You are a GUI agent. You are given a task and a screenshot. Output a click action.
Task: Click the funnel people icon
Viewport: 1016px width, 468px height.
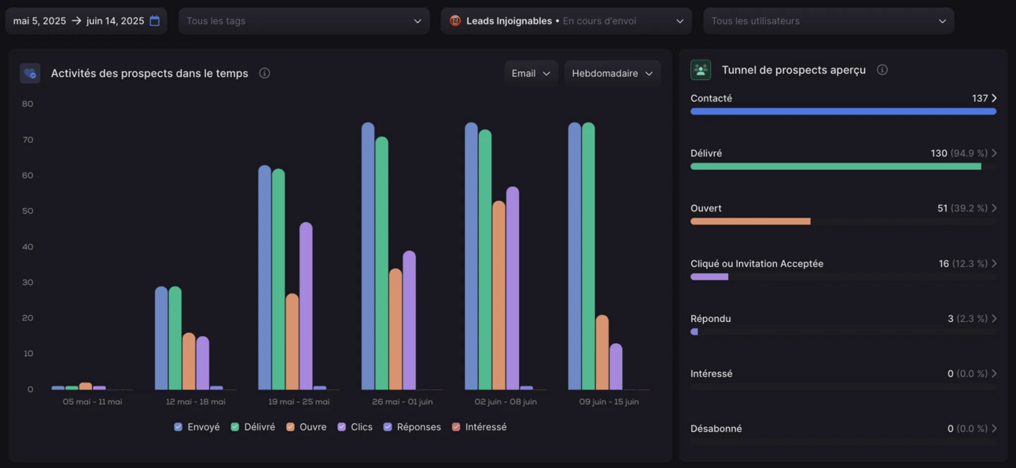[x=701, y=70]
